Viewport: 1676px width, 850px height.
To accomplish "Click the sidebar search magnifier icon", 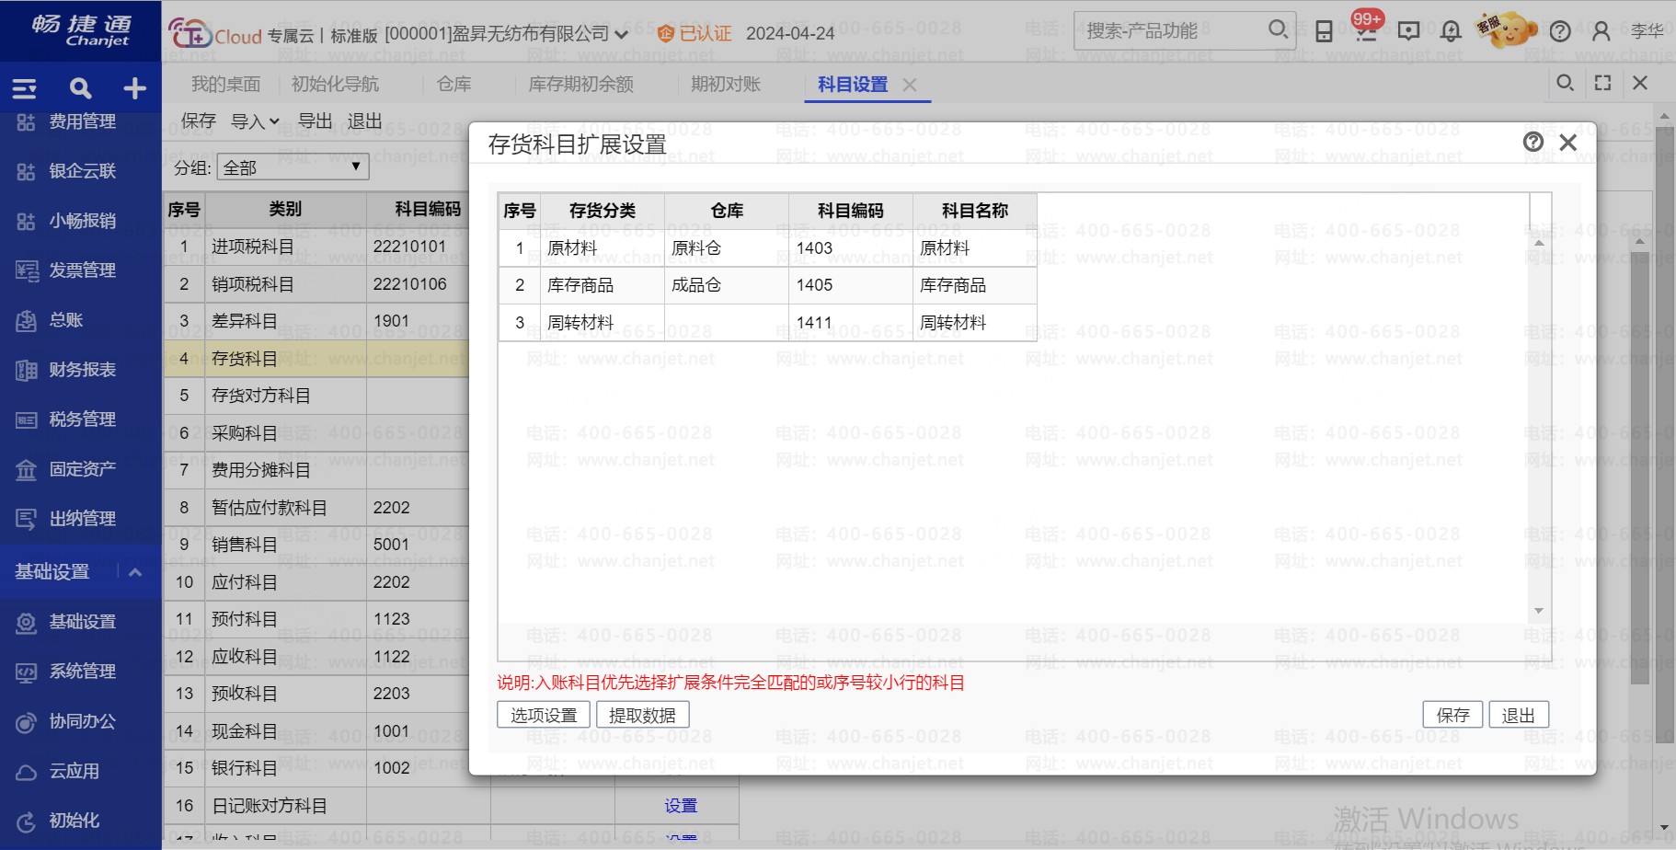I will click(80, 88).
